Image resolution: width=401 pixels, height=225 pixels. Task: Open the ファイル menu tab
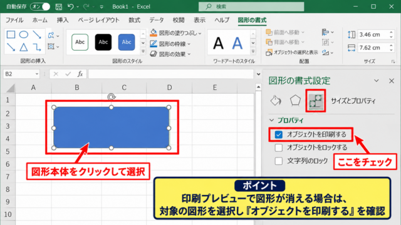coord(14,20)
